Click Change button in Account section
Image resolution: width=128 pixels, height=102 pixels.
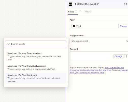(x=118, y=56)
